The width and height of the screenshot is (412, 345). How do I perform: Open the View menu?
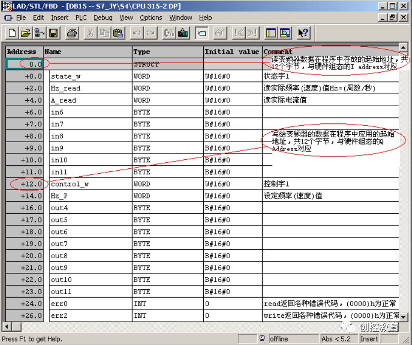pyautogui.click(x=126, y=18)
